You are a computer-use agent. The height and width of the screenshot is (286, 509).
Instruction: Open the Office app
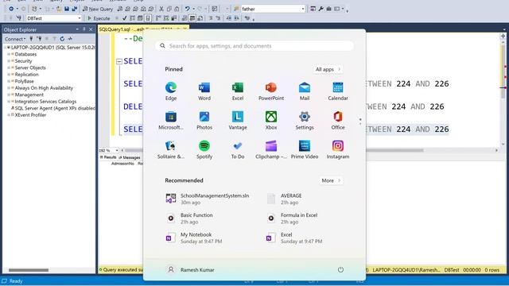(338, 120)
